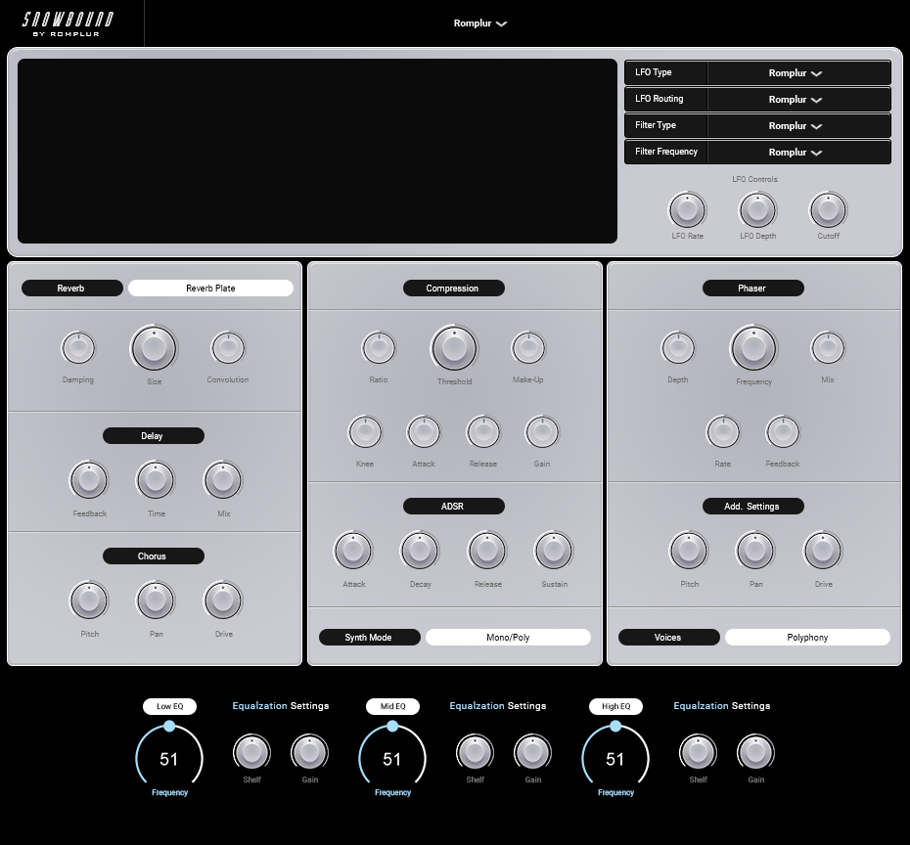Open the Filter Frequency dropdown
The image size is (910, 845).
click(x=798, y=152)
